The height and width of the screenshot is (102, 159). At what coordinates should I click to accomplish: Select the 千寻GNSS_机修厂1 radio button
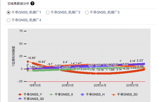[9, 12]
